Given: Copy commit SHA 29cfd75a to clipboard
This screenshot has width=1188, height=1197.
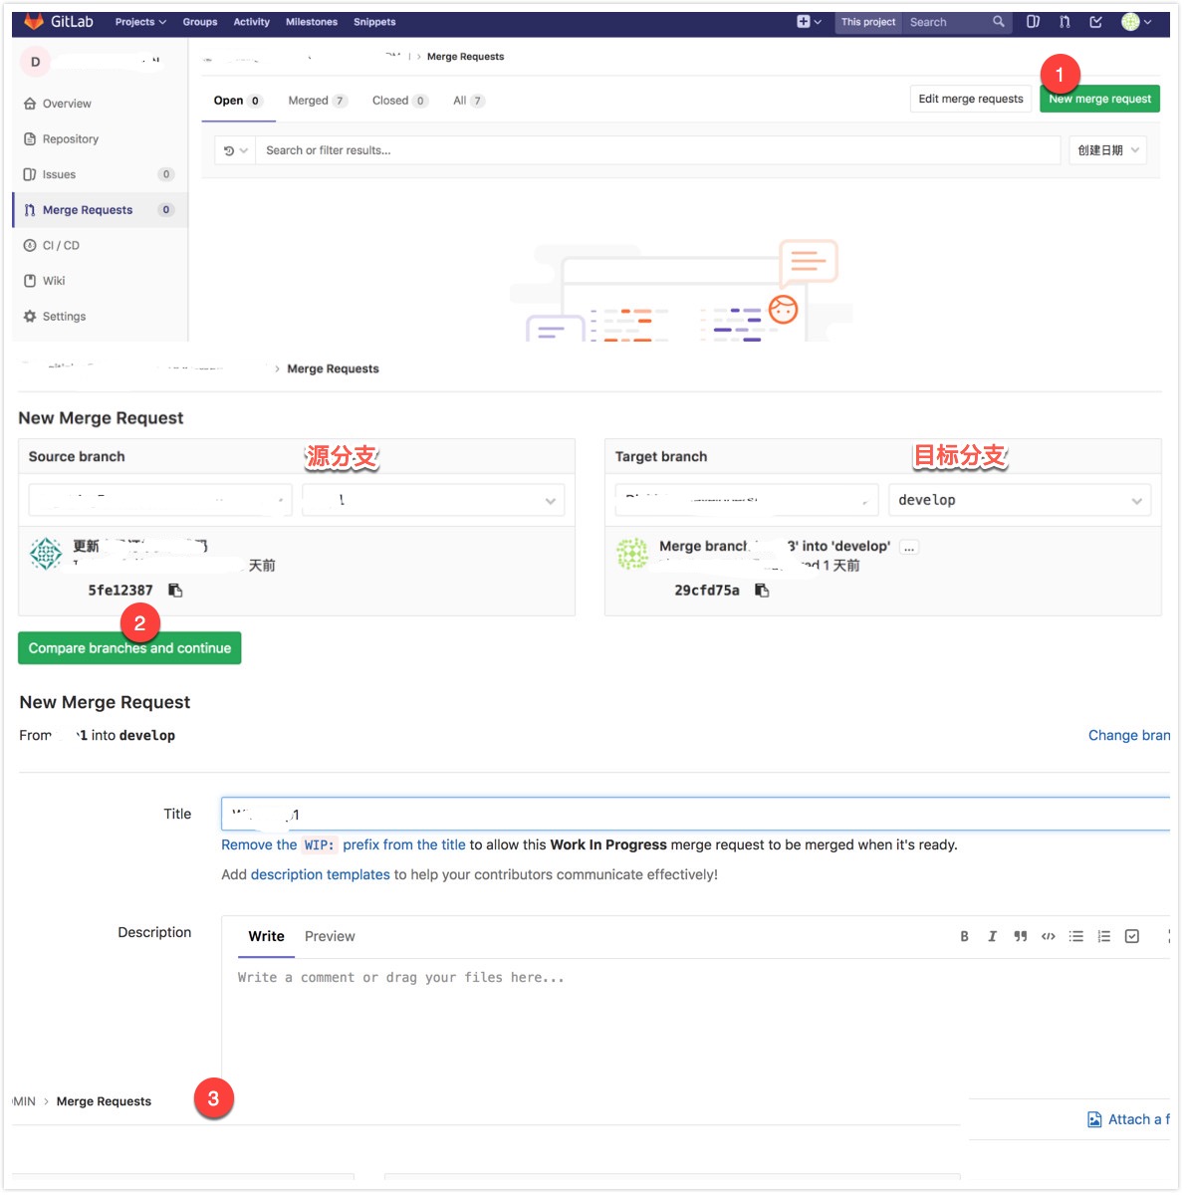Looking at the screenshot, I should (x=762, y=591).
